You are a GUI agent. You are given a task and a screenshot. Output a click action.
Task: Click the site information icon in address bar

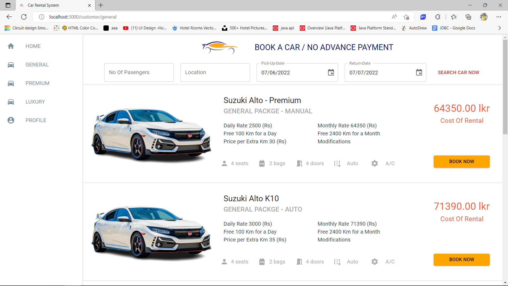point(42,17)
